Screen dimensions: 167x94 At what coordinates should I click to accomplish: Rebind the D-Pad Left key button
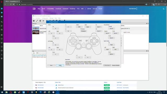coord(51,33)
